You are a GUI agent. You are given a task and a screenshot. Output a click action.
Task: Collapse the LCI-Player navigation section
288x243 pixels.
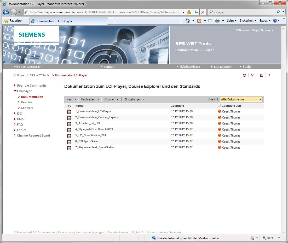[15, 91]
